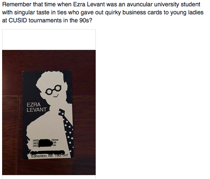
Task: Click the word CUSID in the post
Action: (x=18, y=20)
